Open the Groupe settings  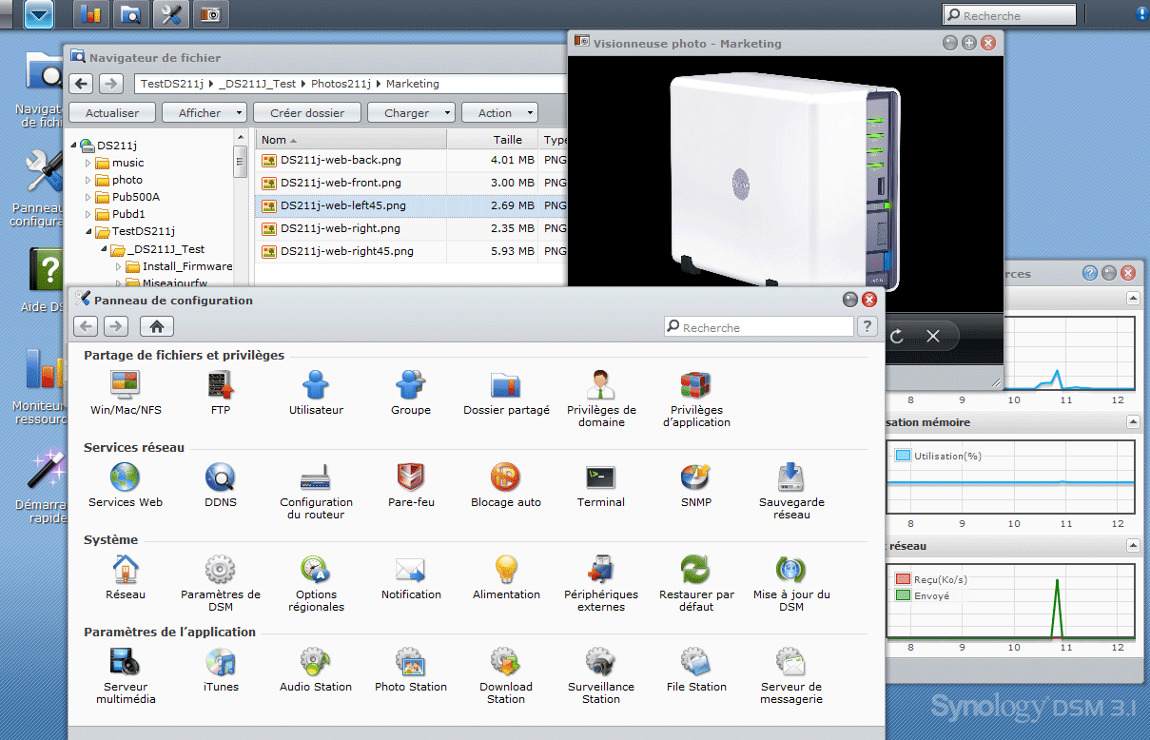tap(411, 393)
